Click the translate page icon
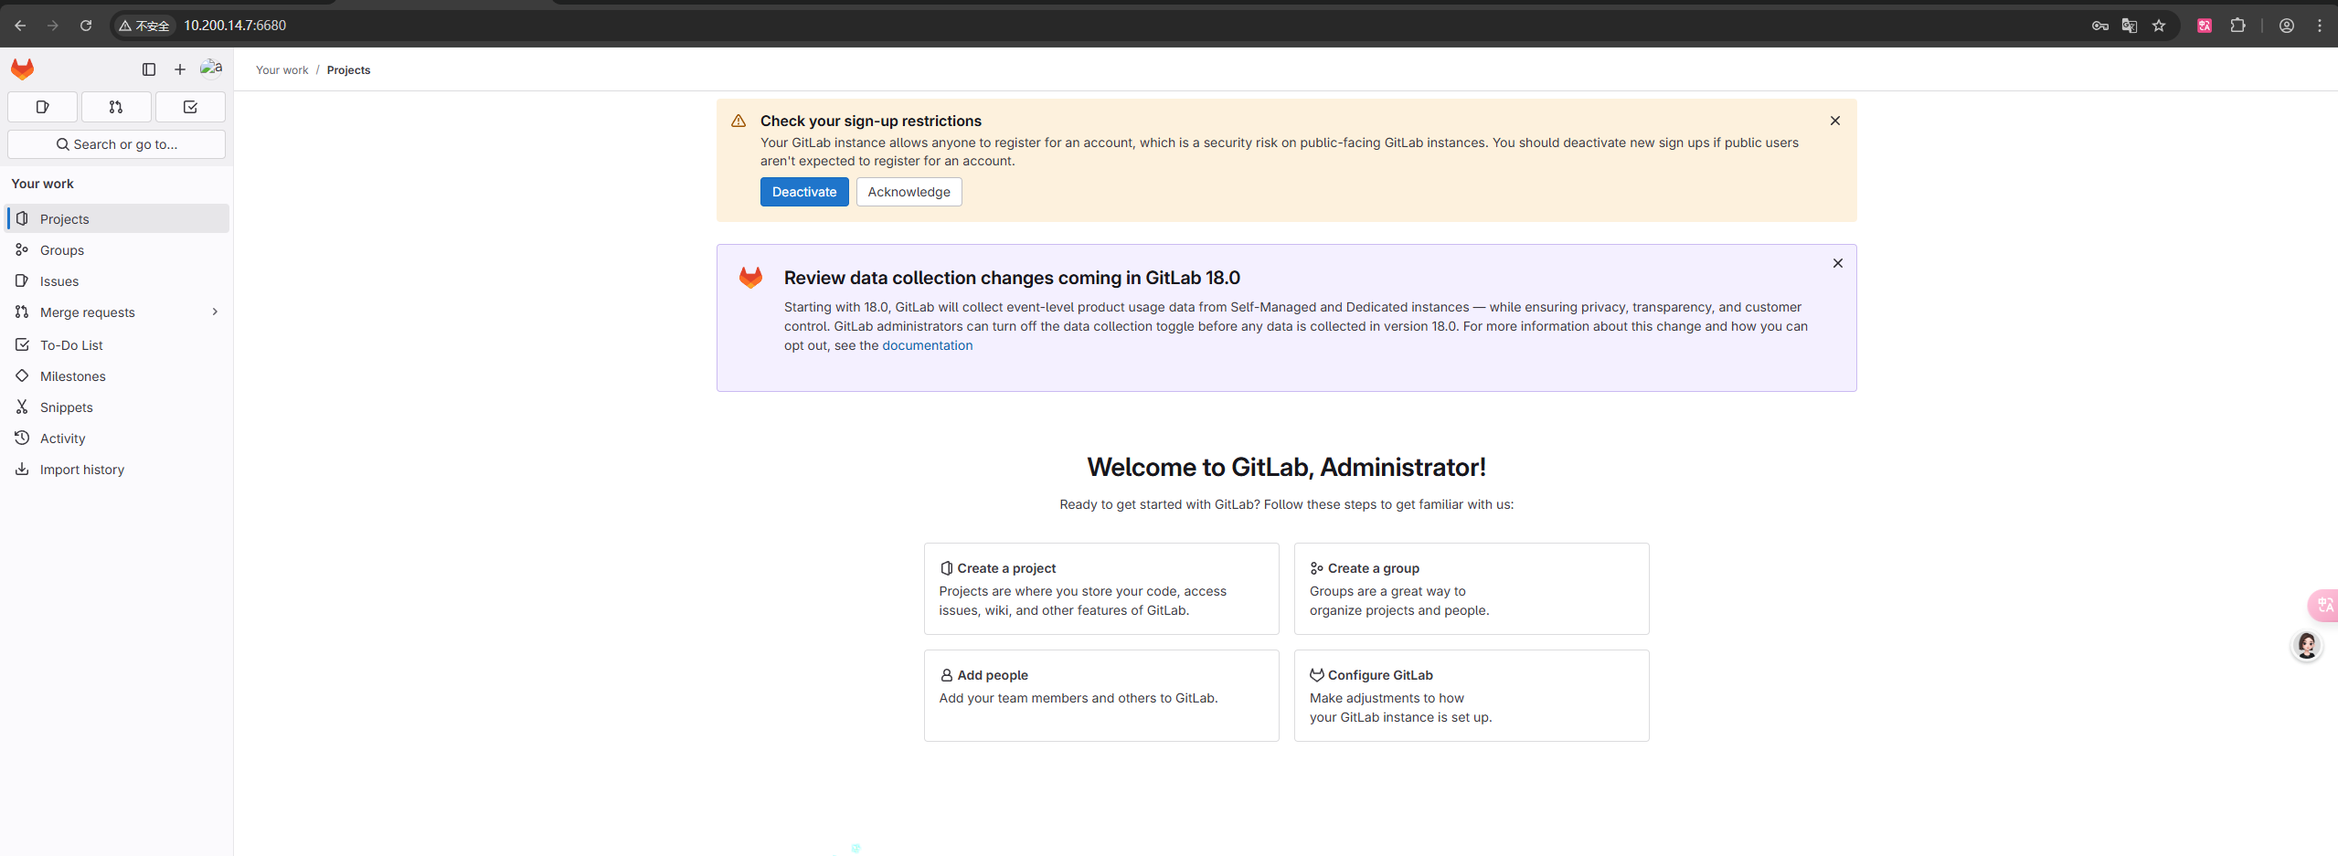This screenshot has height=856, width=2338. tap(2130, 26)
